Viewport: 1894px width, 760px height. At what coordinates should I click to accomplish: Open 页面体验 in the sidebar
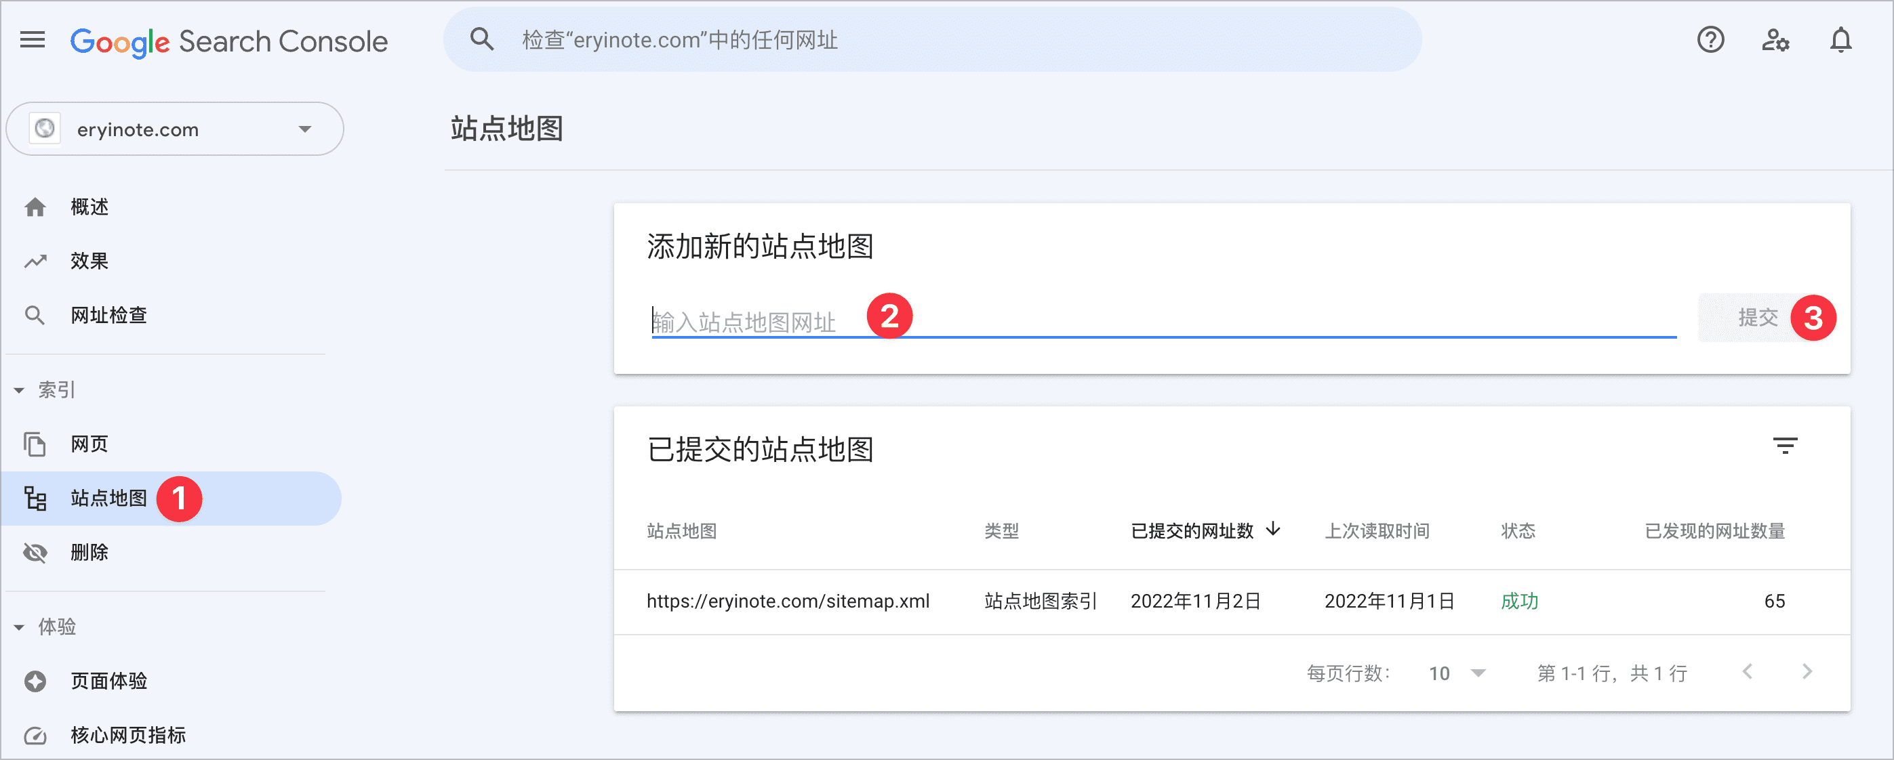[109, 681]
